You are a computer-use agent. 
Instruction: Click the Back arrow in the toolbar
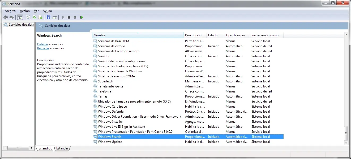click(6, 17)
